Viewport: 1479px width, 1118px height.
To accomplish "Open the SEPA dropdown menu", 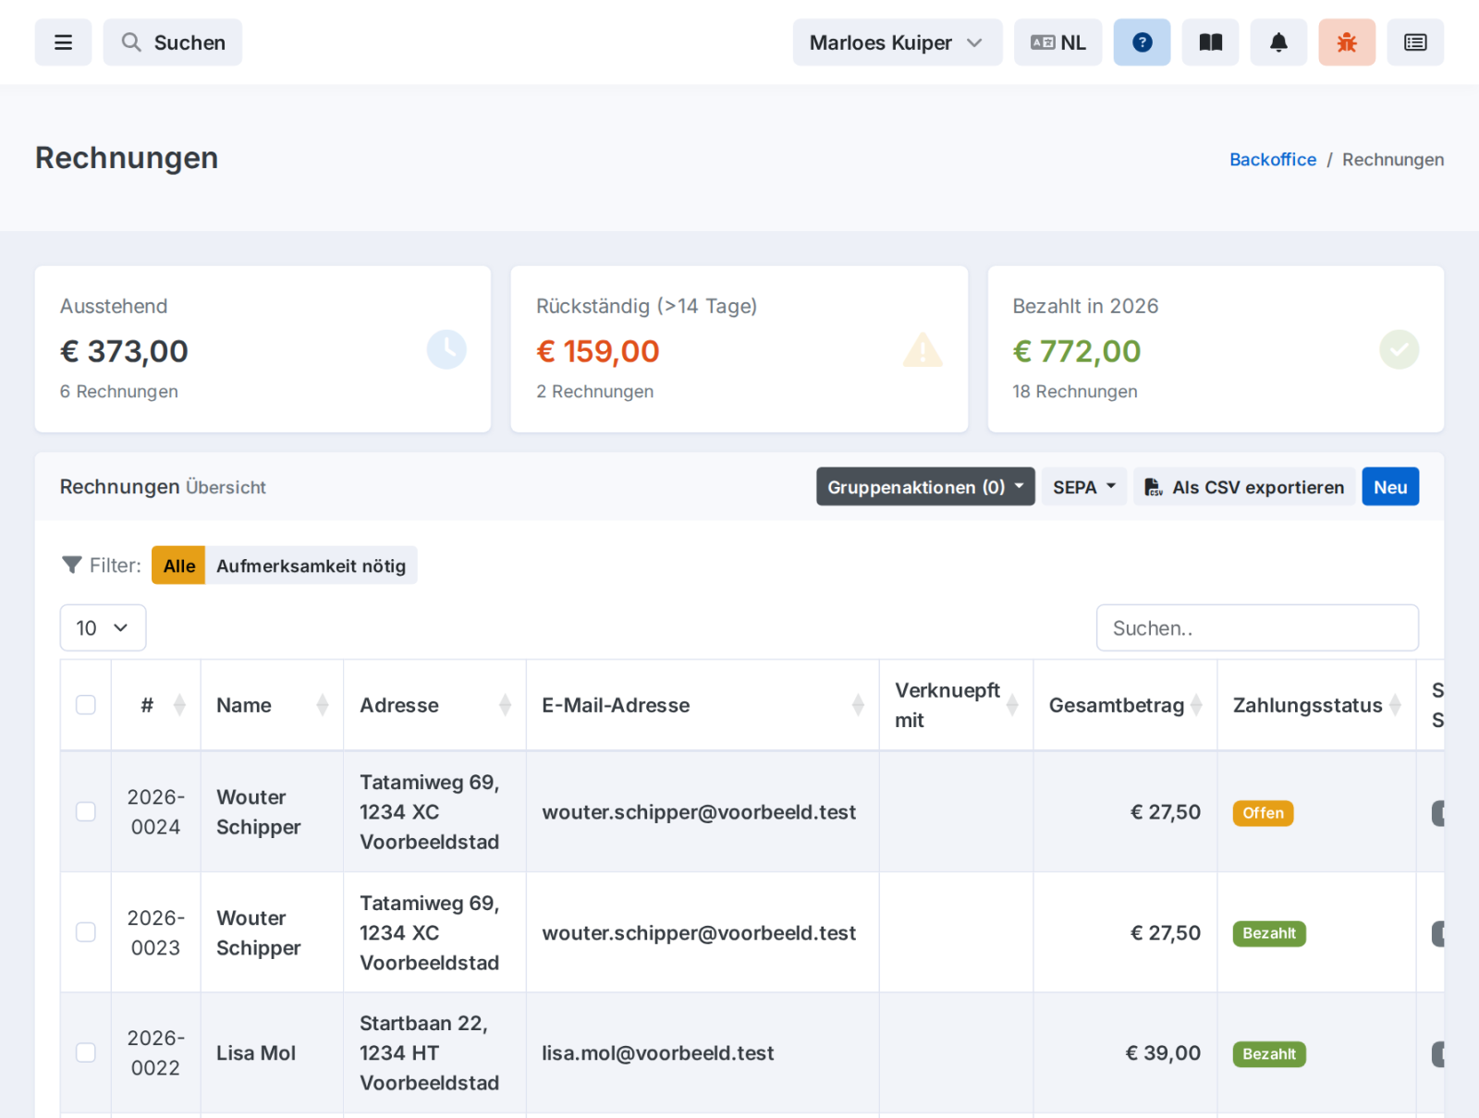I will (1084, 487).
